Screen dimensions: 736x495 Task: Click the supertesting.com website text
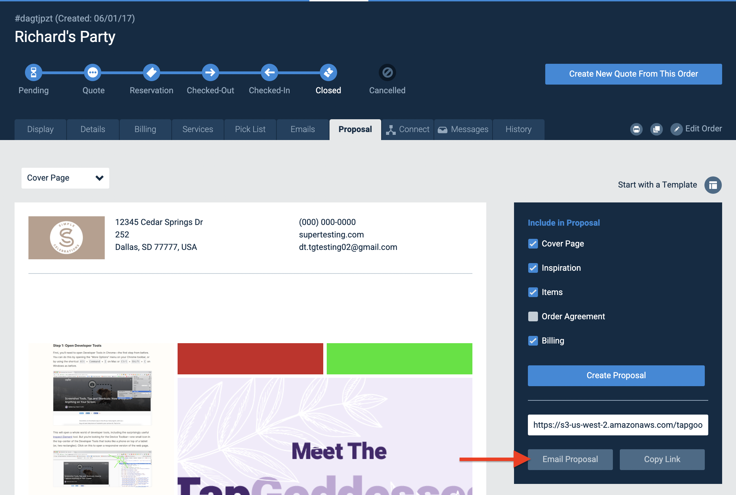click(x=331, y=235)
